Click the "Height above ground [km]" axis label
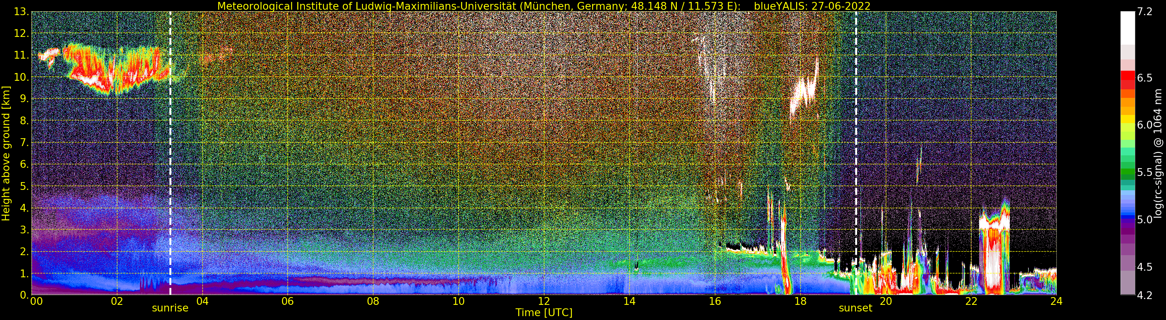The width and height of the screenshot is (1166, 320). pos(6,153)
